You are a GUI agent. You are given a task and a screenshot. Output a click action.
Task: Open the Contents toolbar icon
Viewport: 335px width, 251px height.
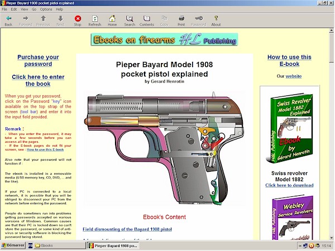click(x=147, y=18)
